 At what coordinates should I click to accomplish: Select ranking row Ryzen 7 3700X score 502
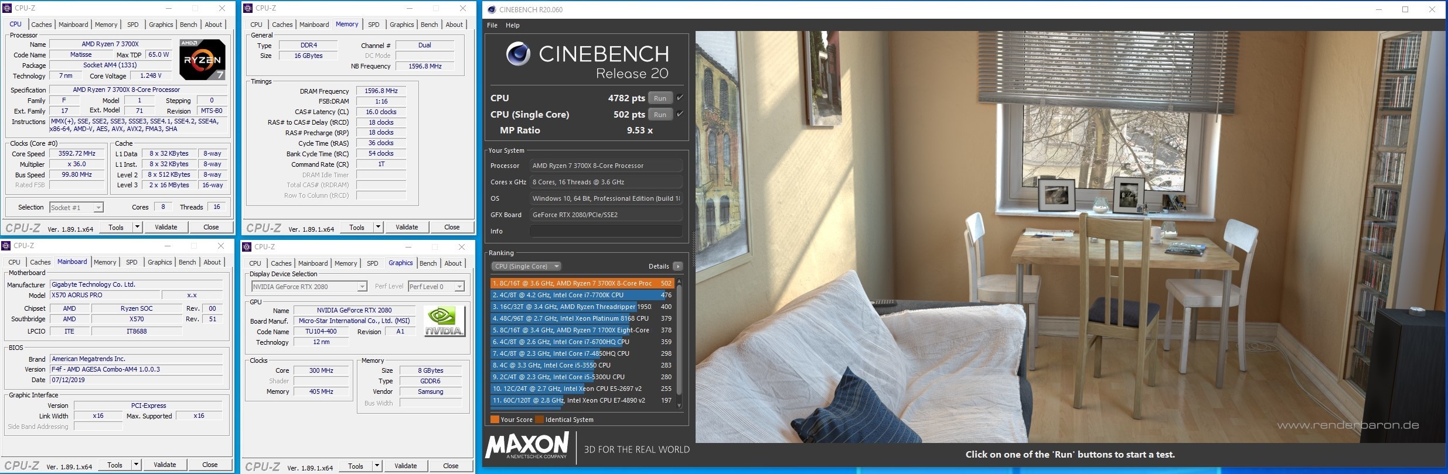point(582,283)
